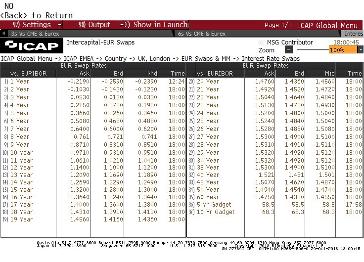Click 7 Year bid value 0.6000
This screenshot has height=262, width=364.
point(114,129)
